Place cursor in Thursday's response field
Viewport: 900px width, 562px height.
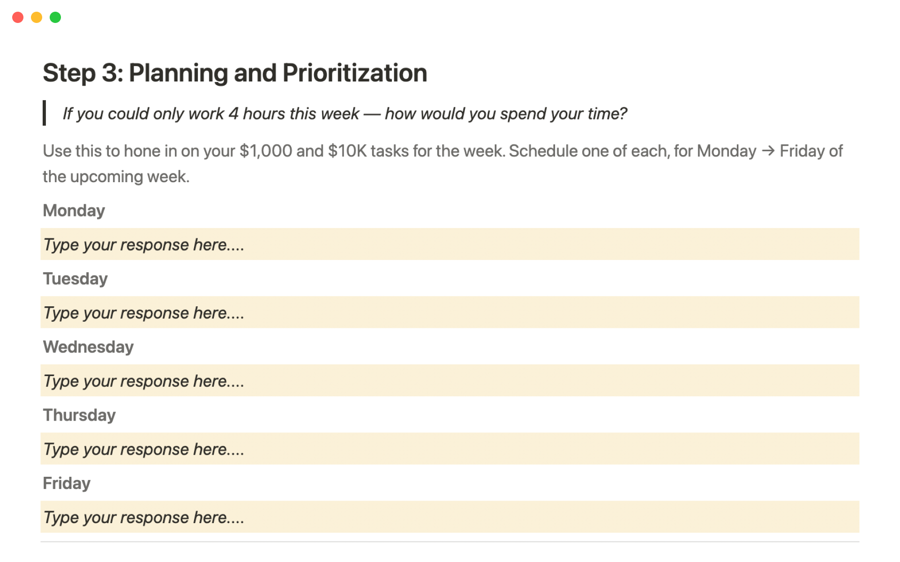449,449
